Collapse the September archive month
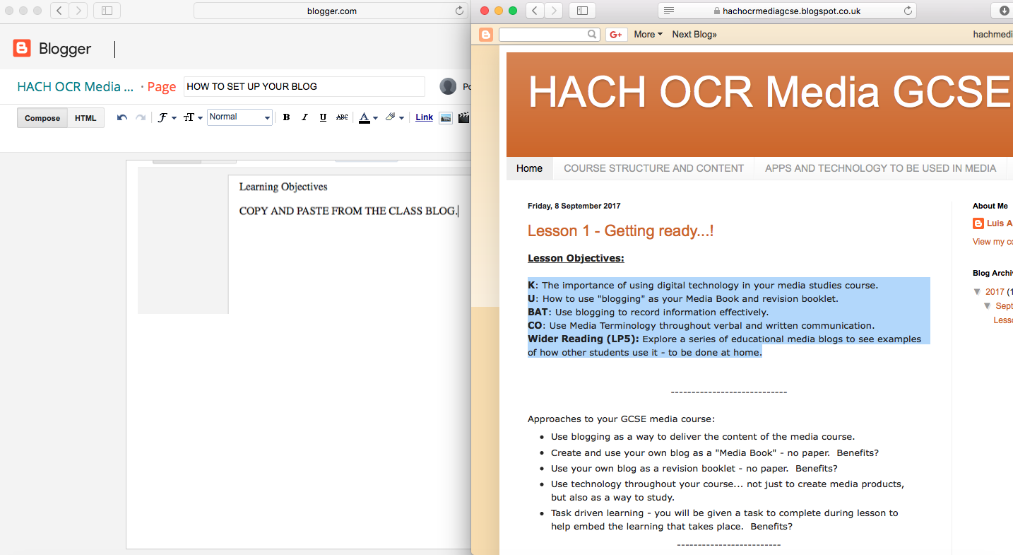 coord(988,306)
